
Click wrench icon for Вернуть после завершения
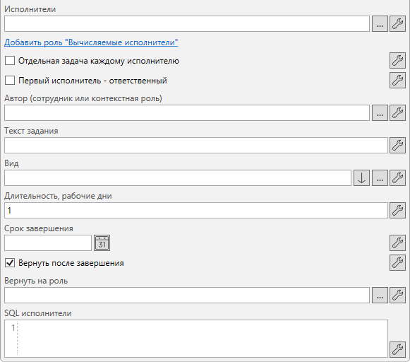(x=397, y=262)
